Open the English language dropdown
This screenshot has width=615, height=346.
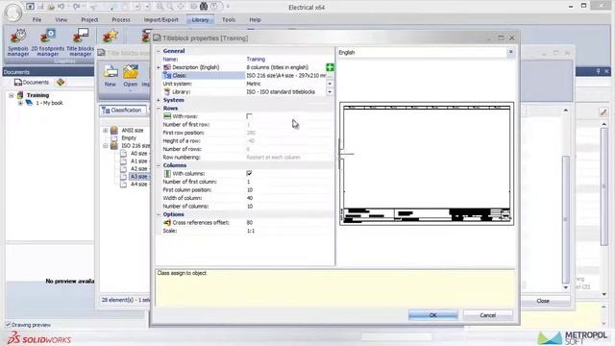pos(510,52)
